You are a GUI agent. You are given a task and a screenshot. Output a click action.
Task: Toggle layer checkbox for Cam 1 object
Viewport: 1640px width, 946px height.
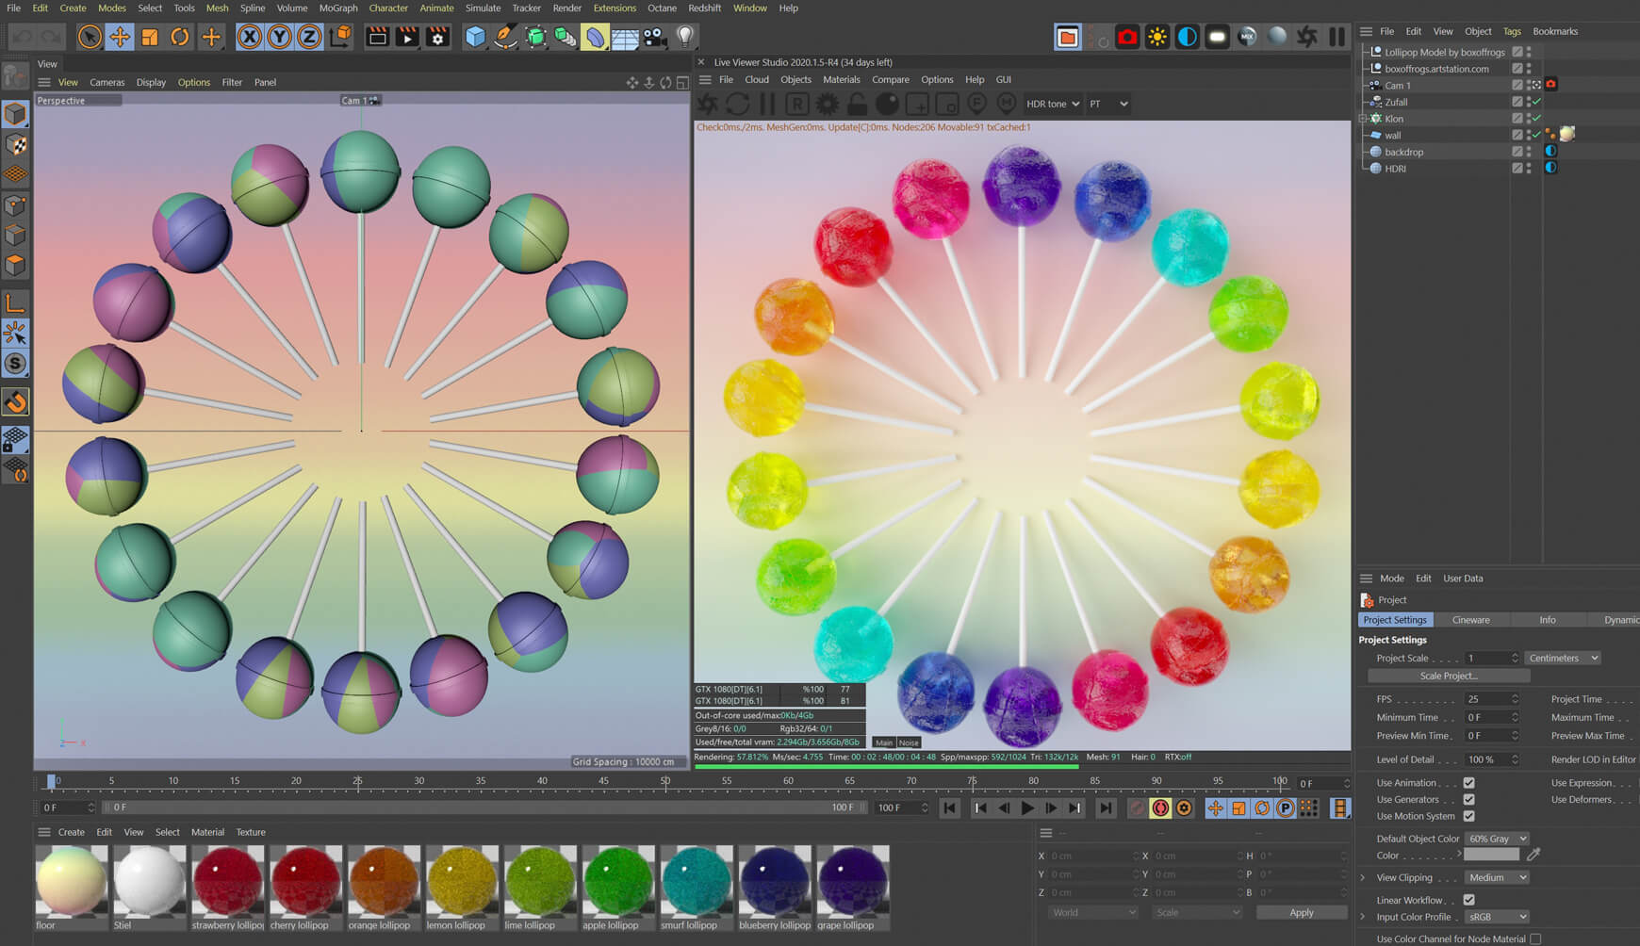coord(1517,85)
